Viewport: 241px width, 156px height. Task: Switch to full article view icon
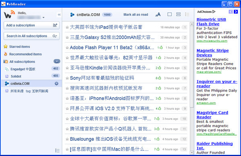[170, 14]
